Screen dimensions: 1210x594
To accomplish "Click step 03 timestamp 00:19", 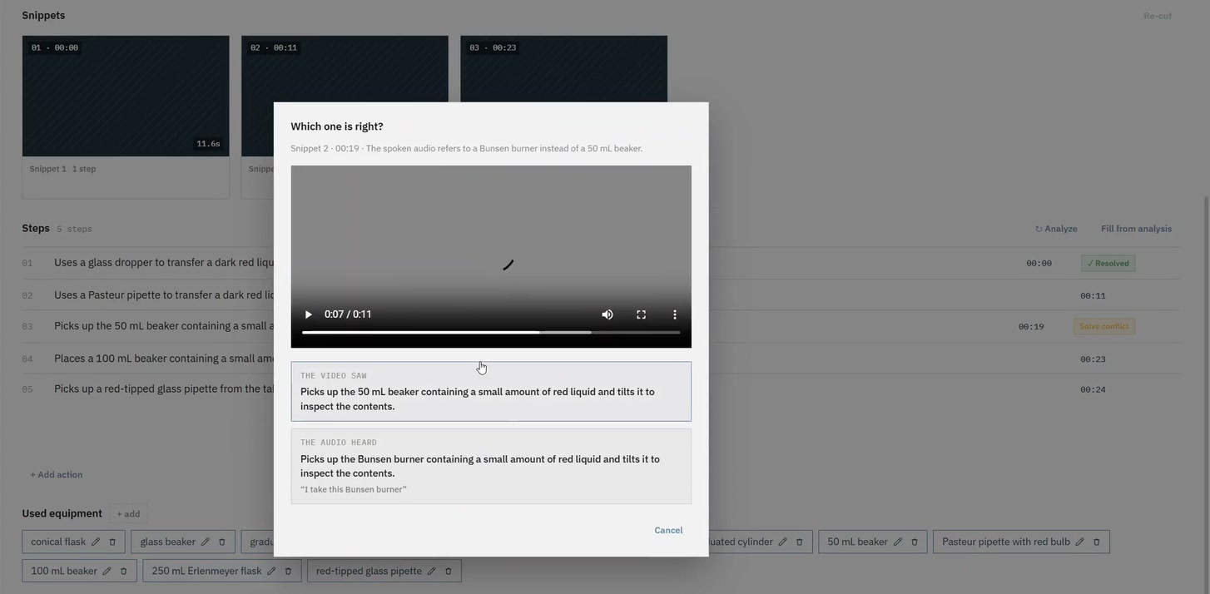I will click(x=1031, y=327).
